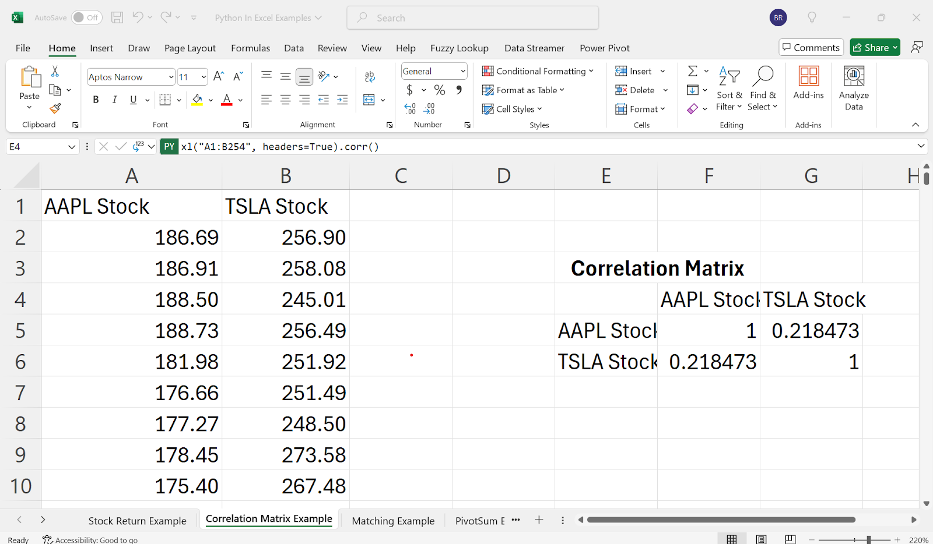Toggle Bottom Align button

(x=304, y=76)
